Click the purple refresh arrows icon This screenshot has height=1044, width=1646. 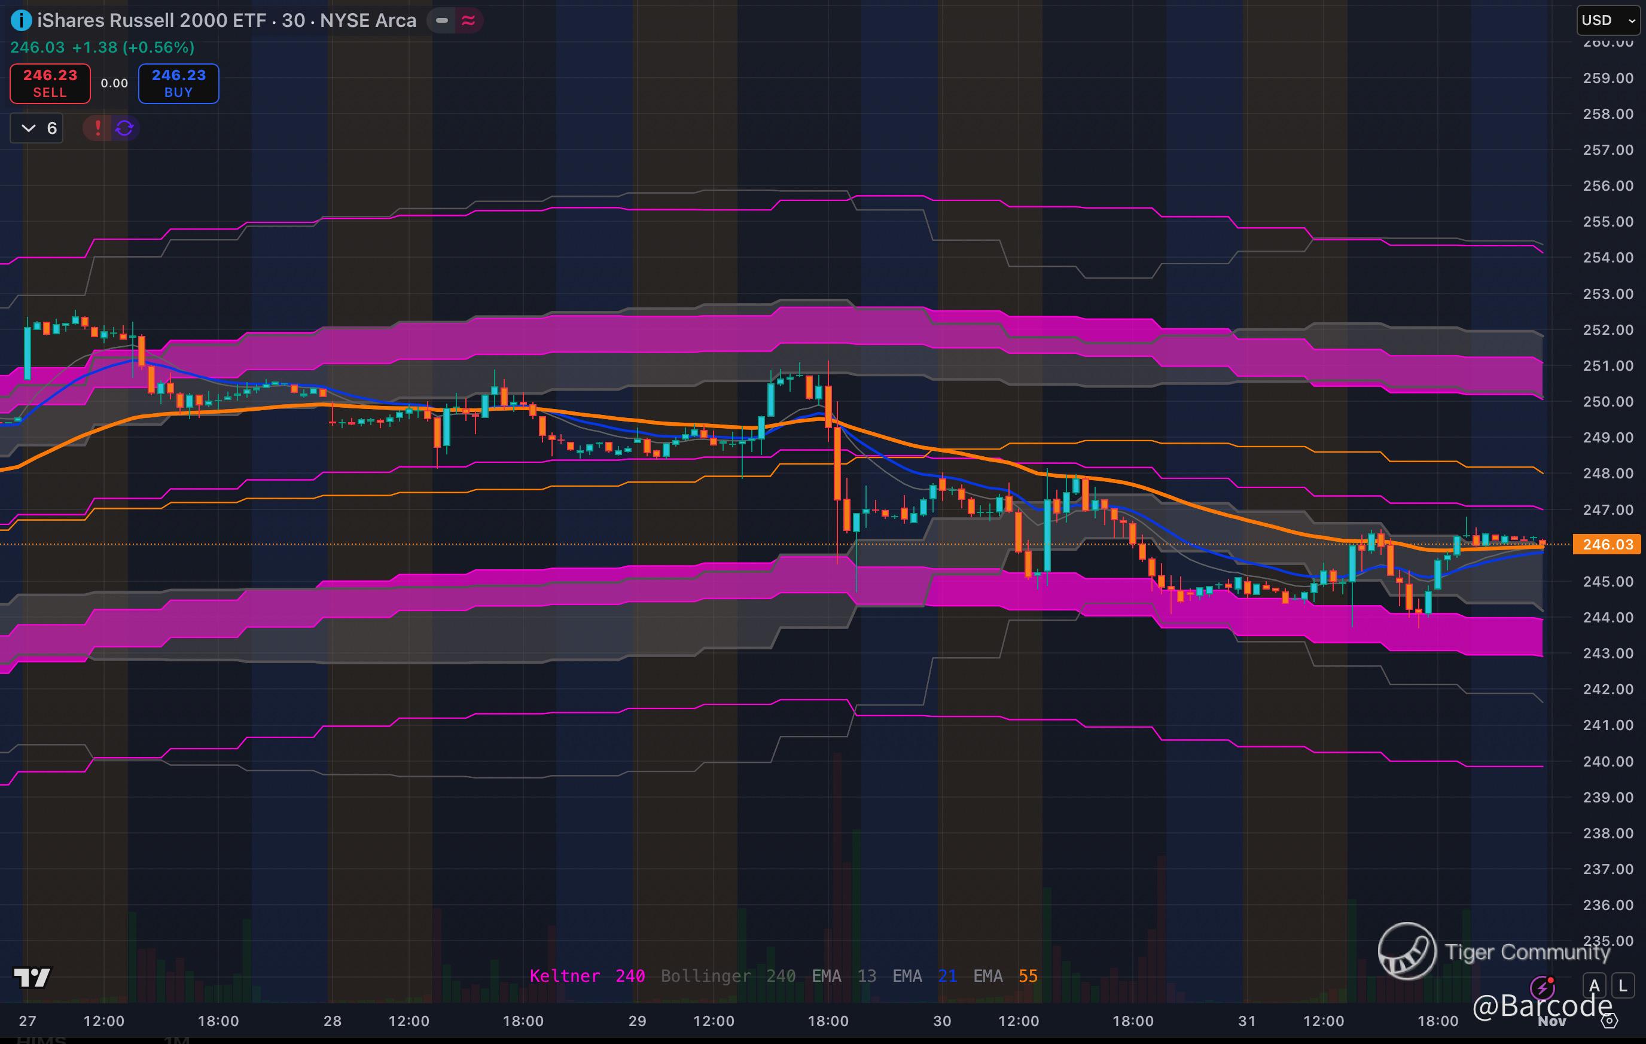coord(124,128)
